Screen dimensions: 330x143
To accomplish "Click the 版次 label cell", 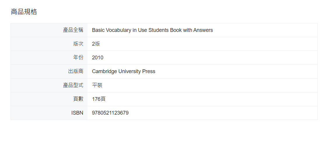I will click(x=49, y=44).
